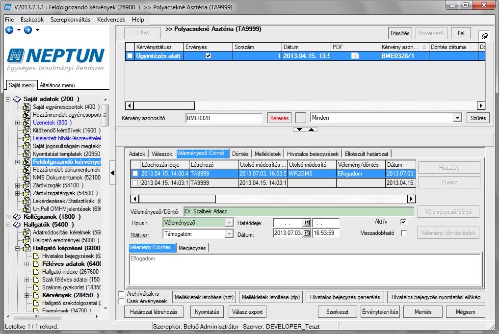Expand the Szak féléves adatai node
The width and height of the screenshot is (499, 334).
point(27,280)
